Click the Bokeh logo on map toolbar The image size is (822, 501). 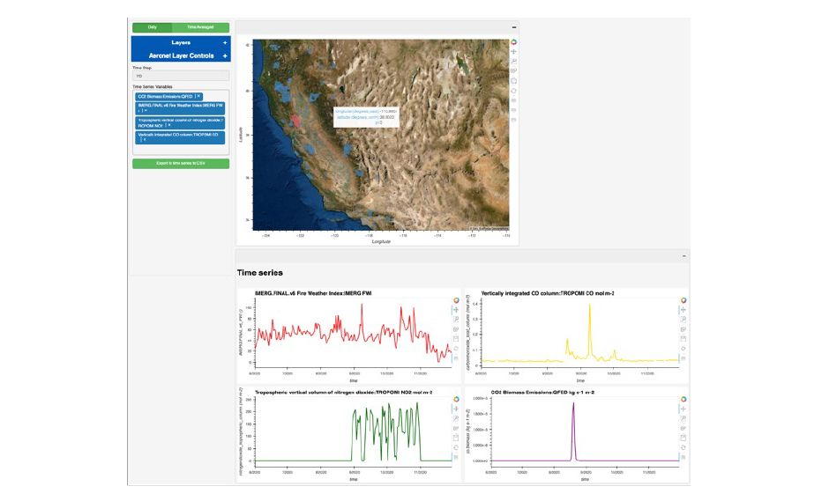(x=514, y=41)
